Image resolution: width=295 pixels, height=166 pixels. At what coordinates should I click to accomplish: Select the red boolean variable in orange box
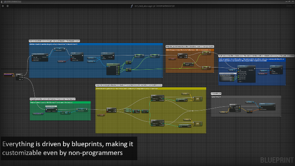tap(172, 59)
